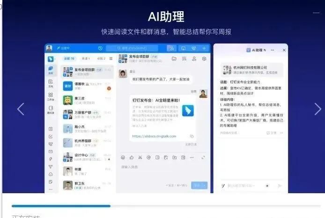Click the sparkle icon in AI input bar
Screen dimensions: 325x218
(267, 186)
